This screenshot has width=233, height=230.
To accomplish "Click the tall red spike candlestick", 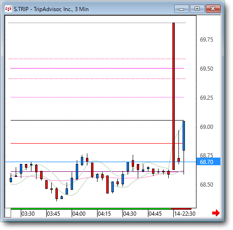I will coord(173,96).
